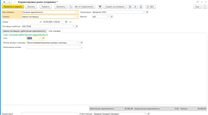
Task: Click ellipsis button for Реализуемые активы
Action: tap(82, 47)
